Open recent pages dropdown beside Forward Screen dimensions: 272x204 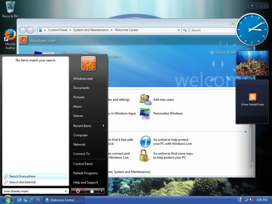point(35,30)
